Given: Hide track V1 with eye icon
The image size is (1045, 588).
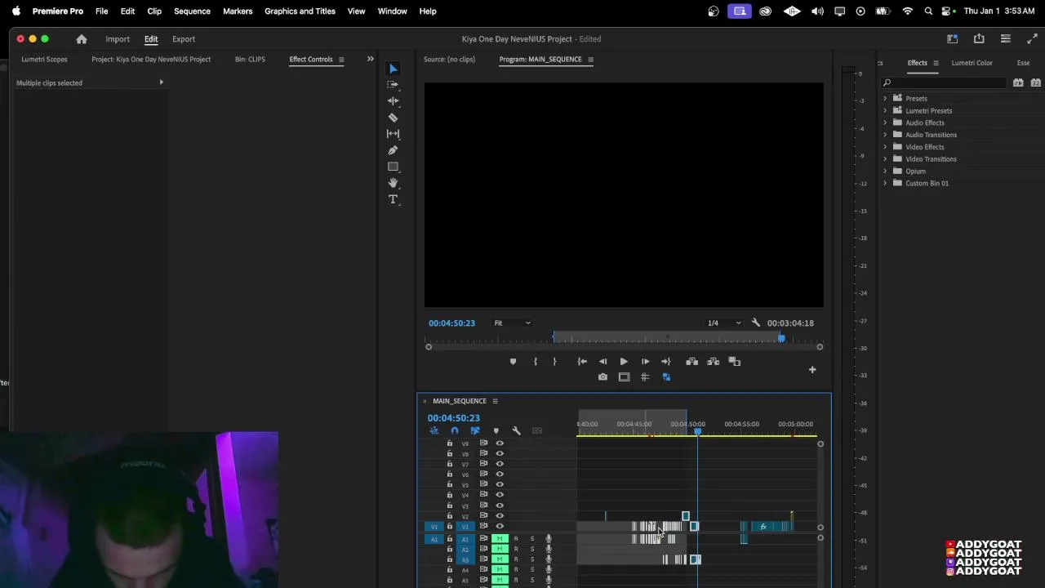Looking at the screenshot, I should [x=500, y=527].
